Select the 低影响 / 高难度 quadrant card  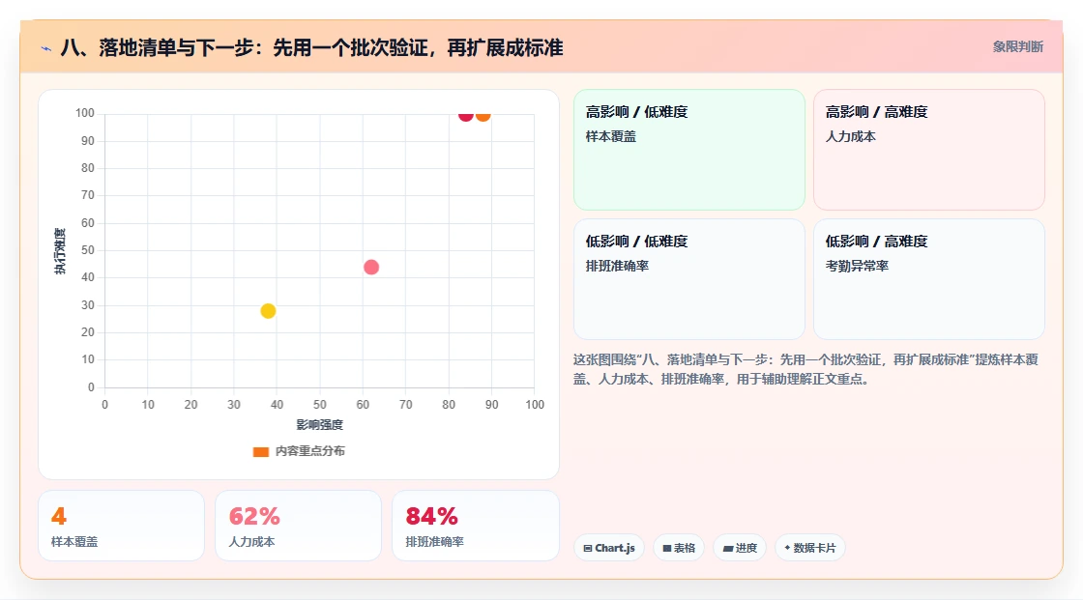(x=929, y=279)
